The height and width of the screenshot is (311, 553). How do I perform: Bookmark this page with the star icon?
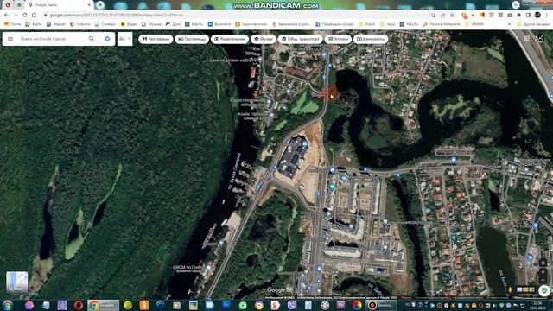click(452, 16)
